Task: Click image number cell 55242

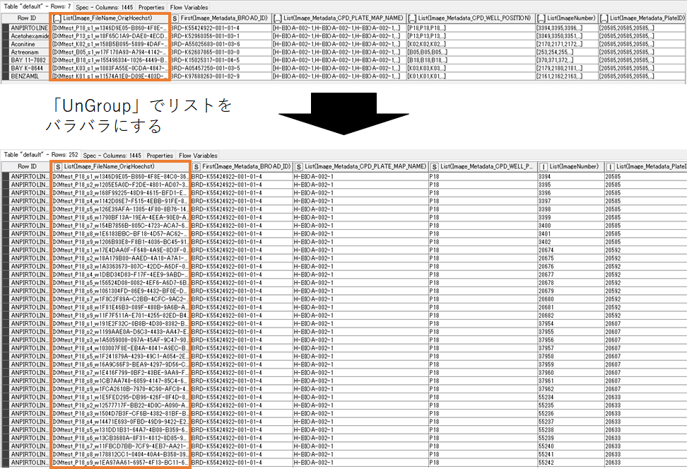Action: [x=570, y=463]
